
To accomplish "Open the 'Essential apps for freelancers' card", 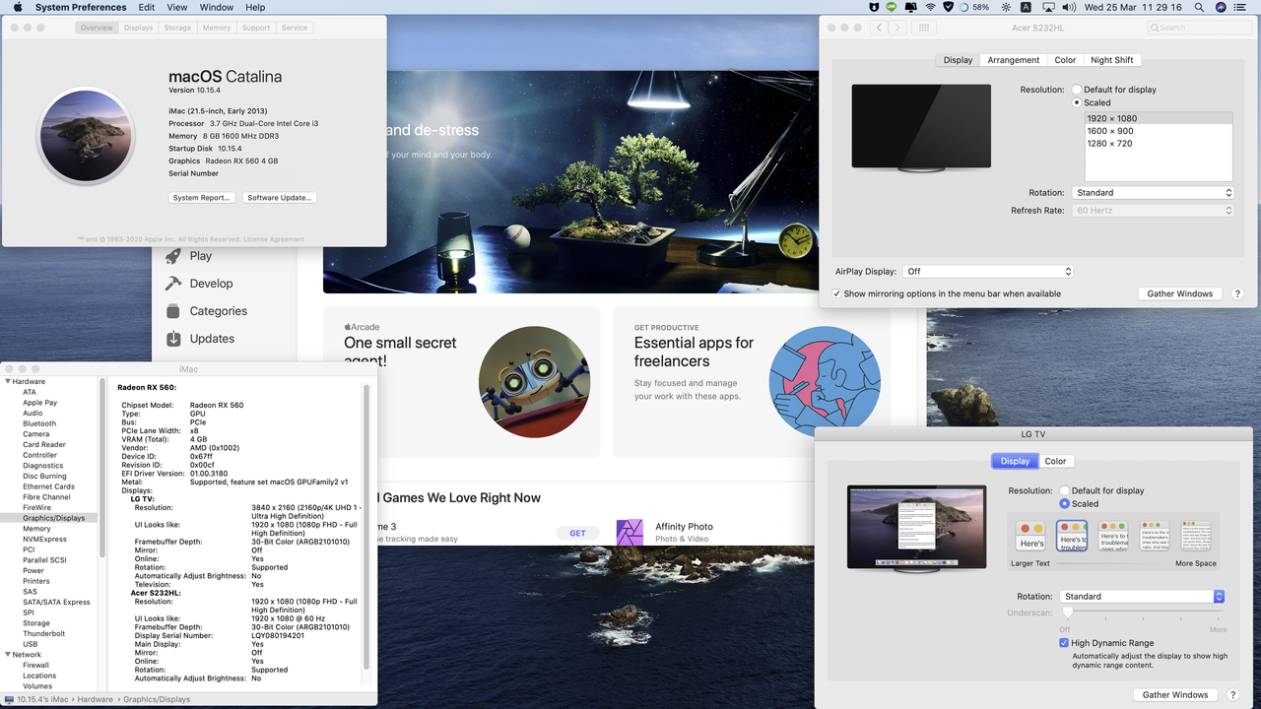I will click(752, 382).
